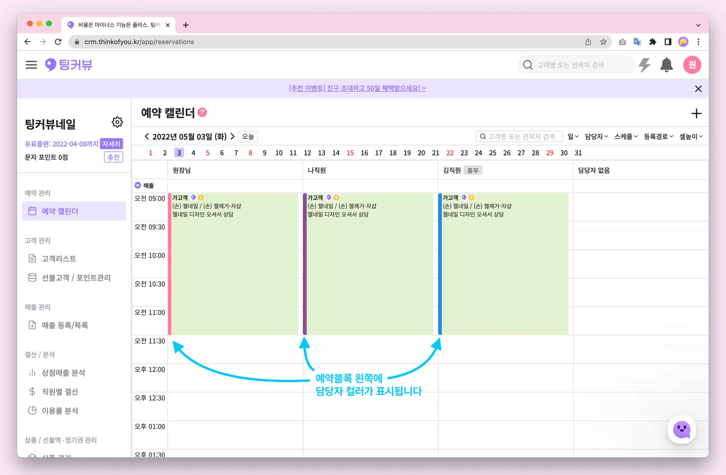Click the 충전 button for message points
Image resolution: width=726 pixels, height=475 pixels.
coord(113,157)
